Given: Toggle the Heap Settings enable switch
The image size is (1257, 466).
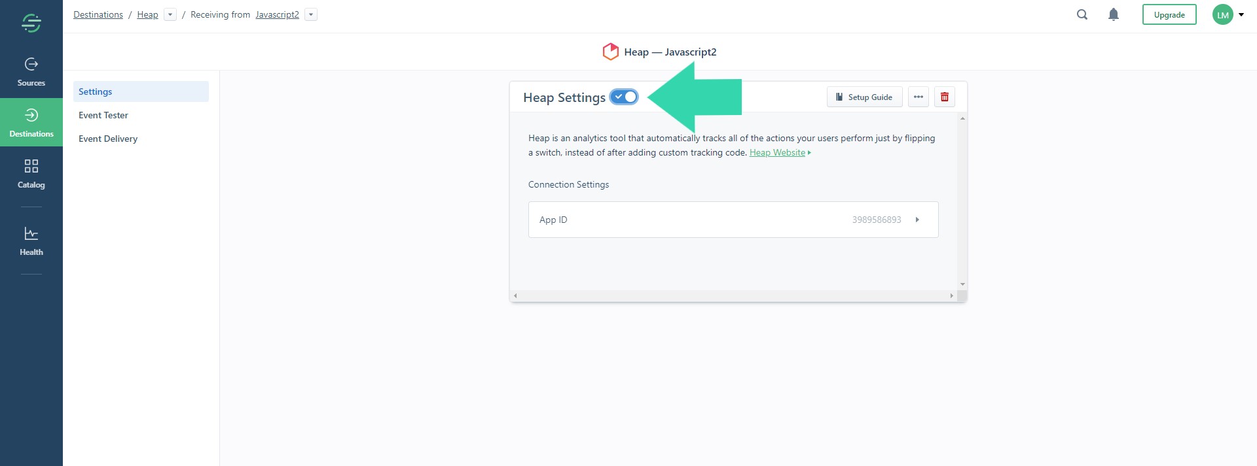Looking at the screenshot, I should (624, 97).
